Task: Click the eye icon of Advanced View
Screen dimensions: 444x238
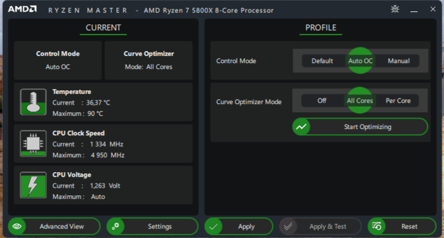Action: [17, 226]
